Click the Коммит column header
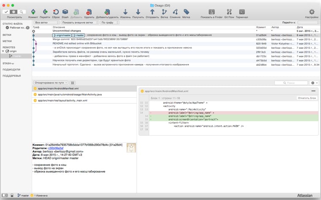321x200 pixels. (x=261, y=27)
